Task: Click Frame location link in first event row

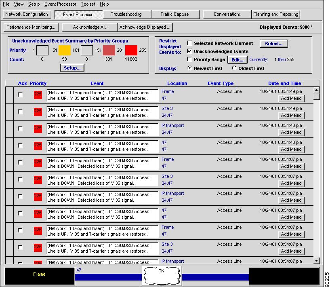Action: (168, 92)
